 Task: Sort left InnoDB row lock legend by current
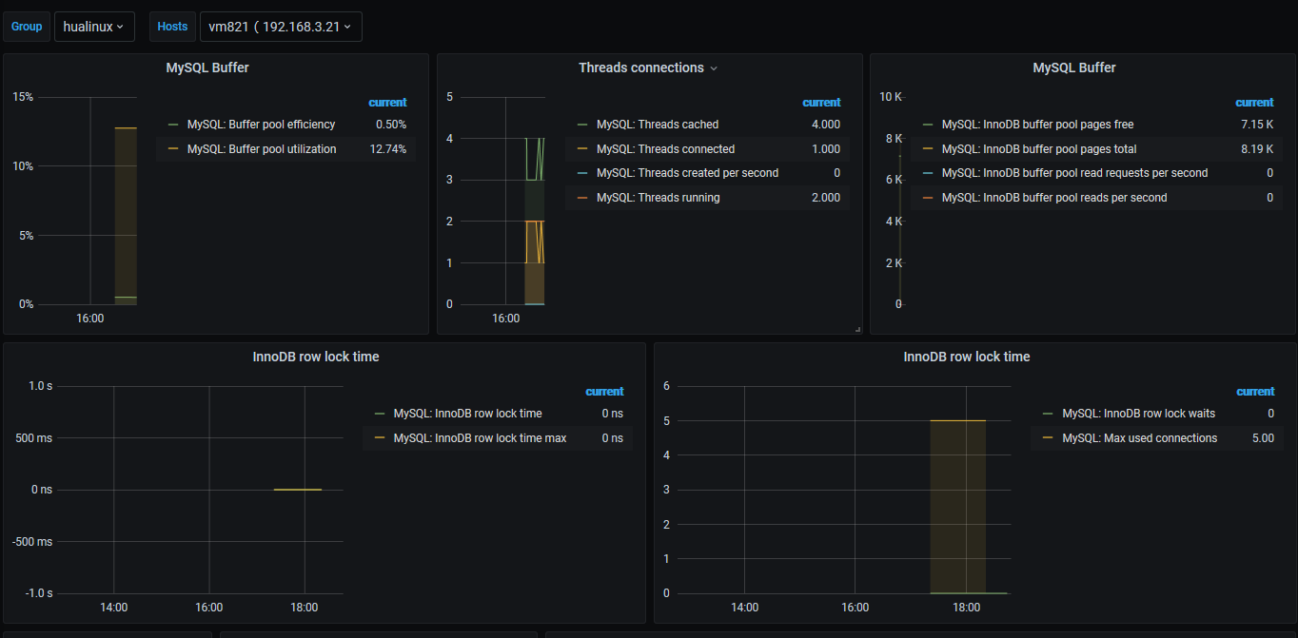pyautogui.click(x=604, y=392)
